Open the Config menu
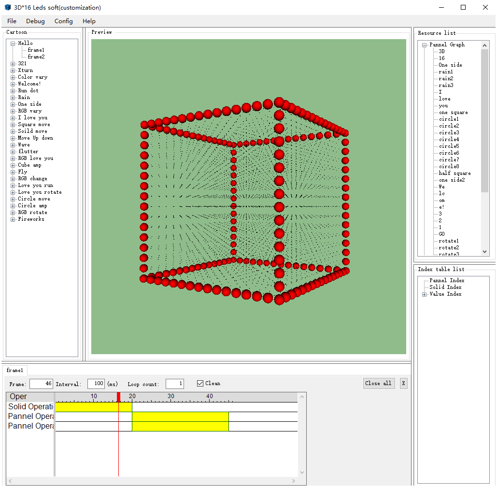Viewport: 497px width, 488px height. pos(63,21)
